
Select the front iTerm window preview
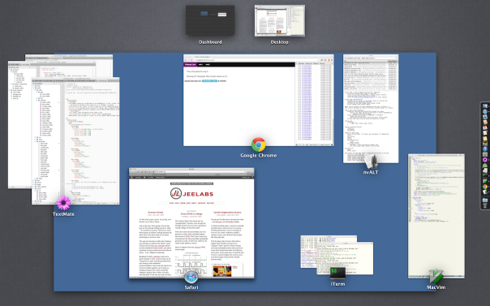pos(345,258)
